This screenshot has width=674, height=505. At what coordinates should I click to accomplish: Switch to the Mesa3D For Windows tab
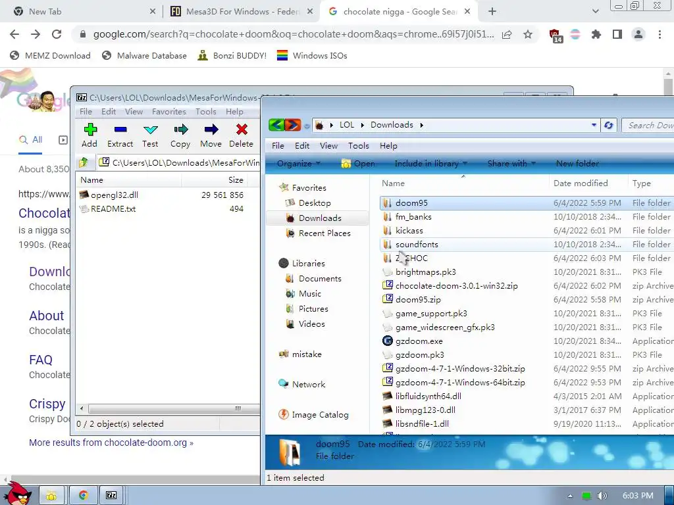click(x=241, y=12)
